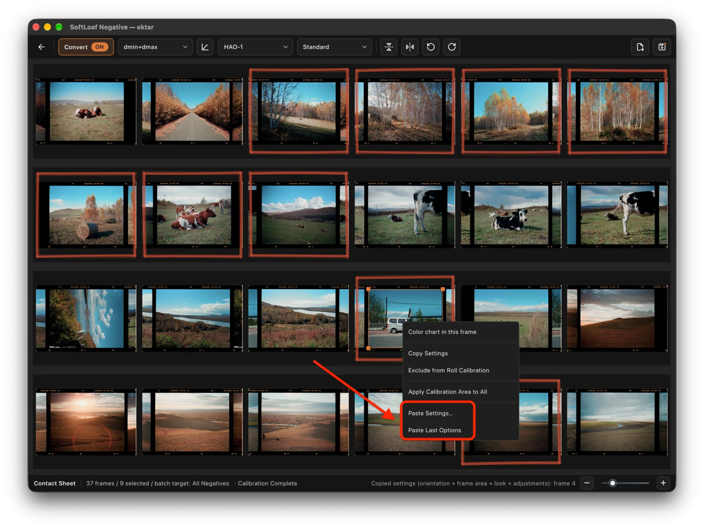The image size is (704, 529).
Task: Click the orange top-right crop handle
Action: [x=443, y=289]
